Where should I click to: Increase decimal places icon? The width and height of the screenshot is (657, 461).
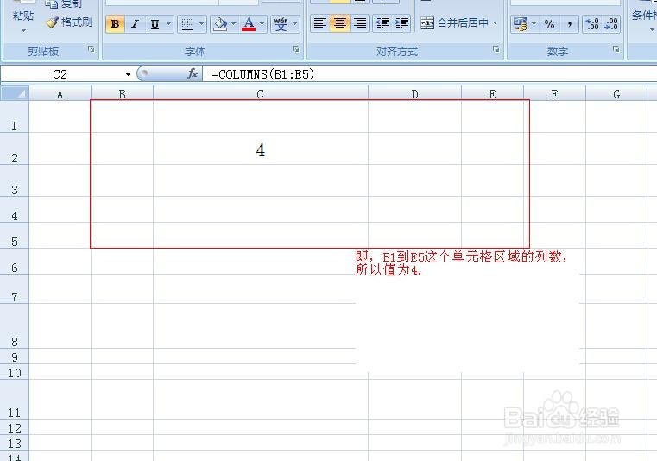coord(592,24)
